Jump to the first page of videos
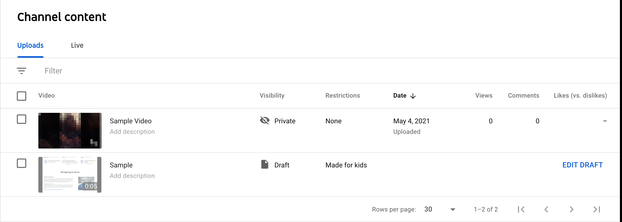The image size is (622, 222). 521,209
